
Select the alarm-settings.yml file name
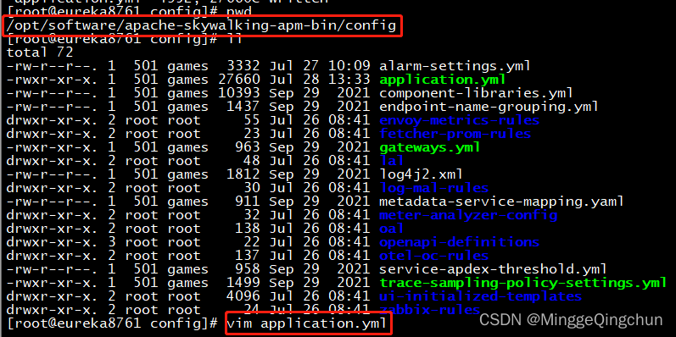coord(455,66)
